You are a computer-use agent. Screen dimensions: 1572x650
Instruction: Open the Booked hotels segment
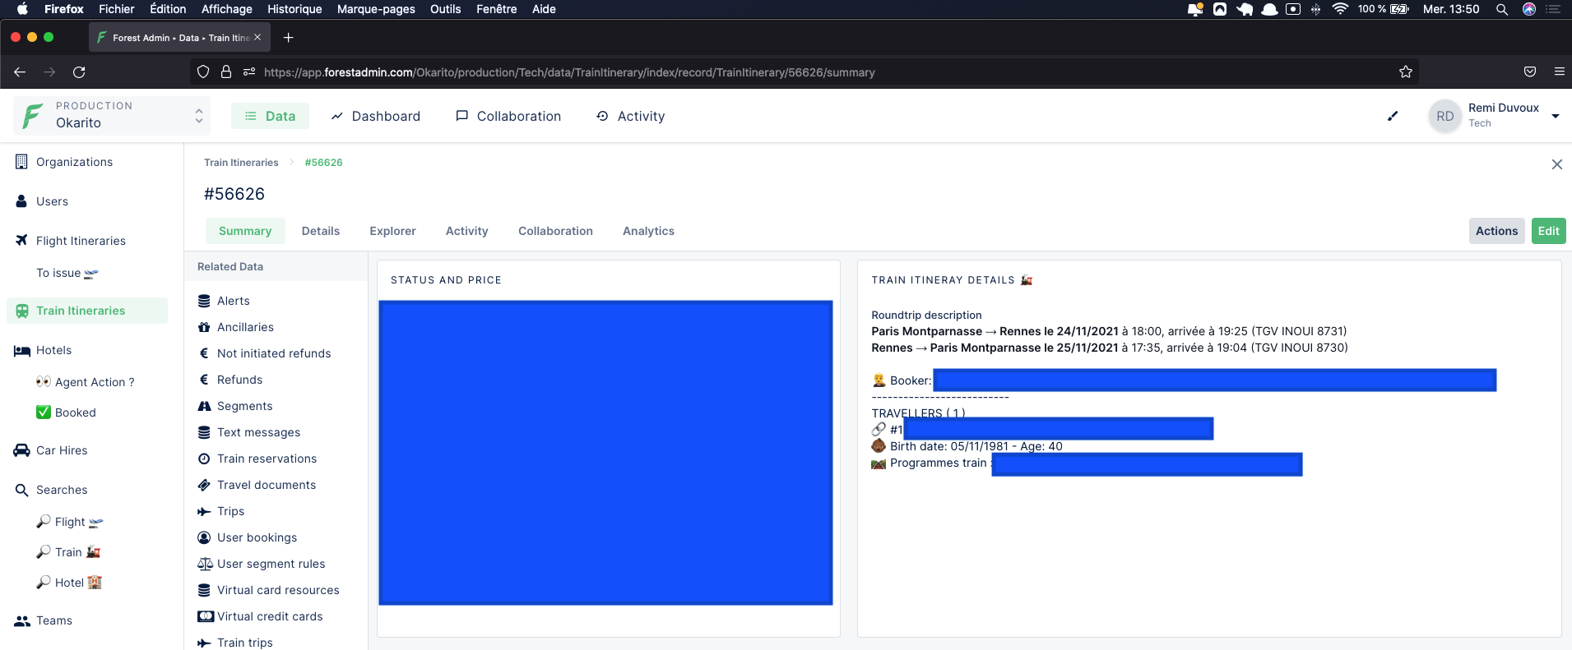pos(66,413)
